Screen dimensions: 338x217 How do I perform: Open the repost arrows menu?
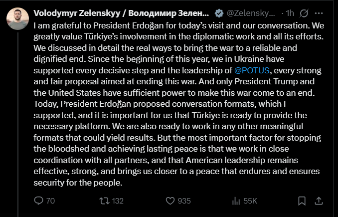pyautogui.click(x=104, y=201)
